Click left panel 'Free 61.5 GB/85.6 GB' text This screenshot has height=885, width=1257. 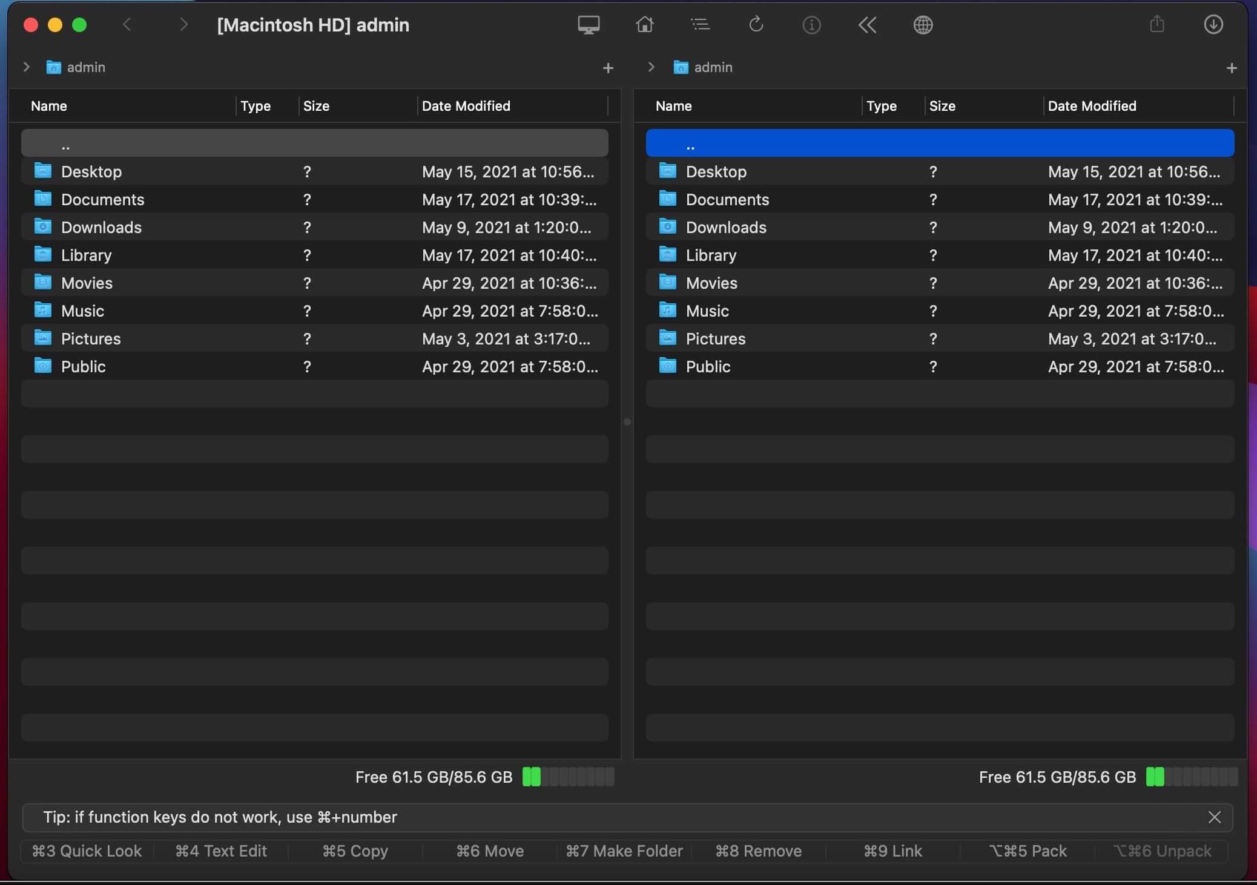coord(434,777)
